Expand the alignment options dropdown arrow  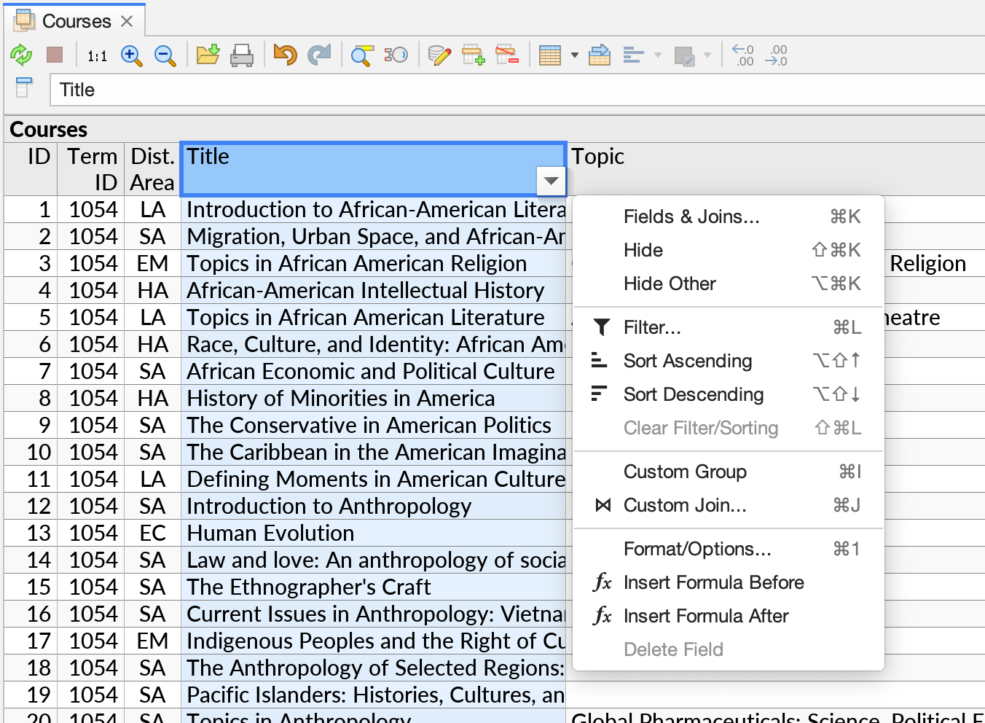coord(658,55)
